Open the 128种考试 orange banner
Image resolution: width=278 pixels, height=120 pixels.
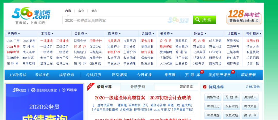tap(244, 16)
